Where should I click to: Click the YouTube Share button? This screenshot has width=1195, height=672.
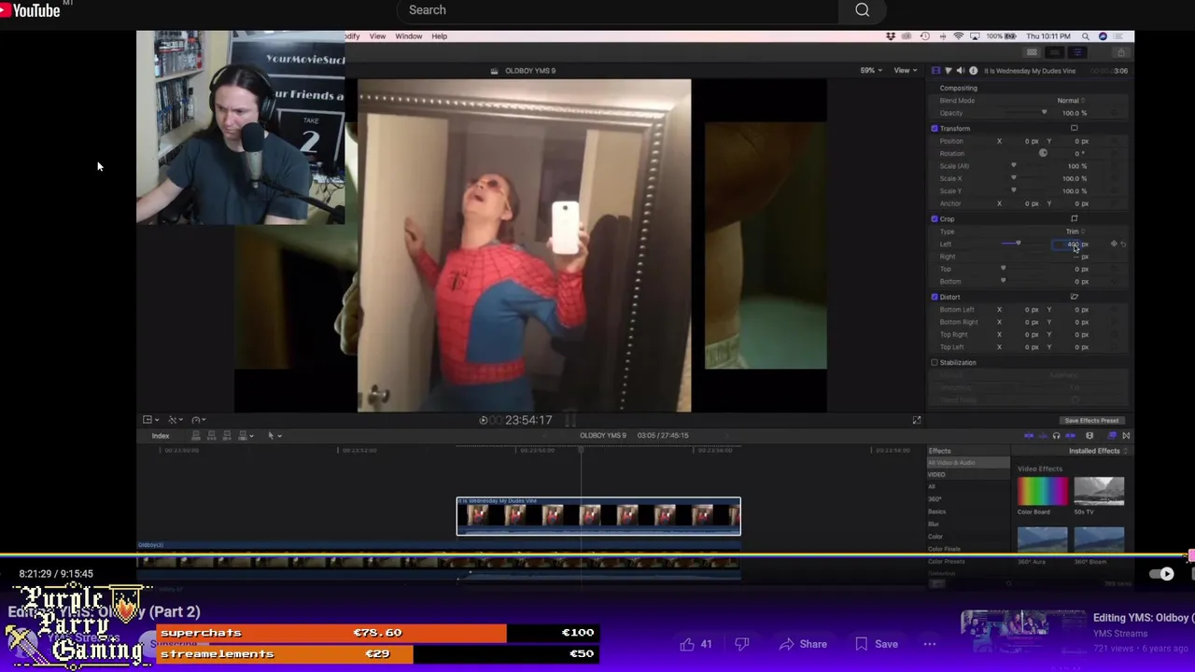pos(803,644)
